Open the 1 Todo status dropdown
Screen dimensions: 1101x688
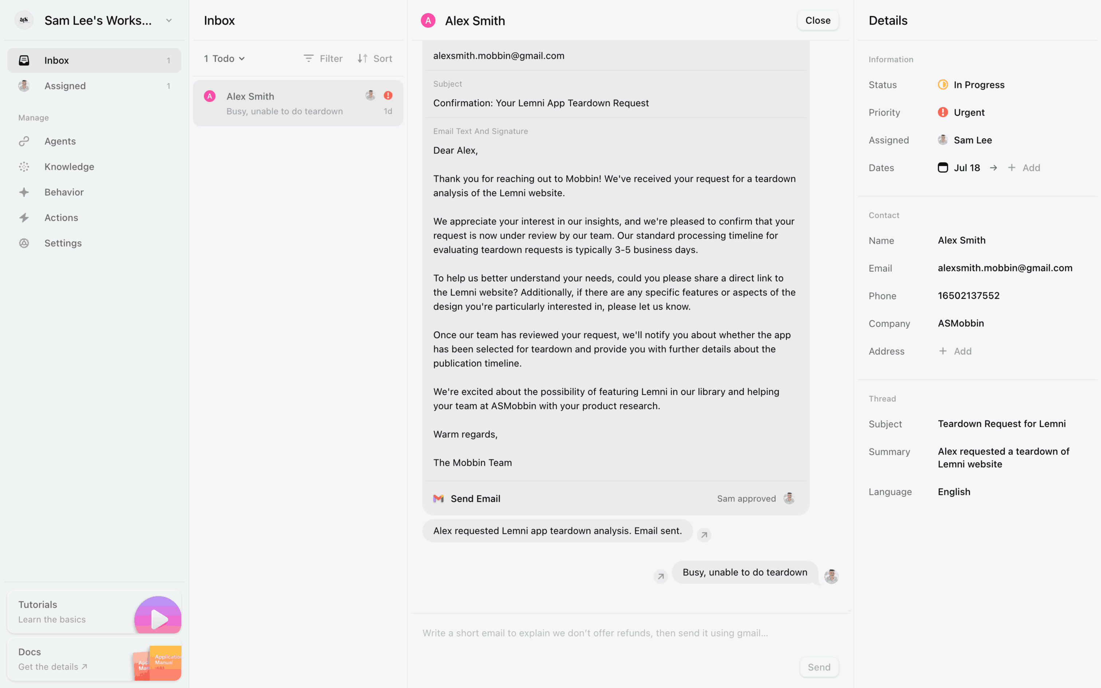tap(225, 59)
